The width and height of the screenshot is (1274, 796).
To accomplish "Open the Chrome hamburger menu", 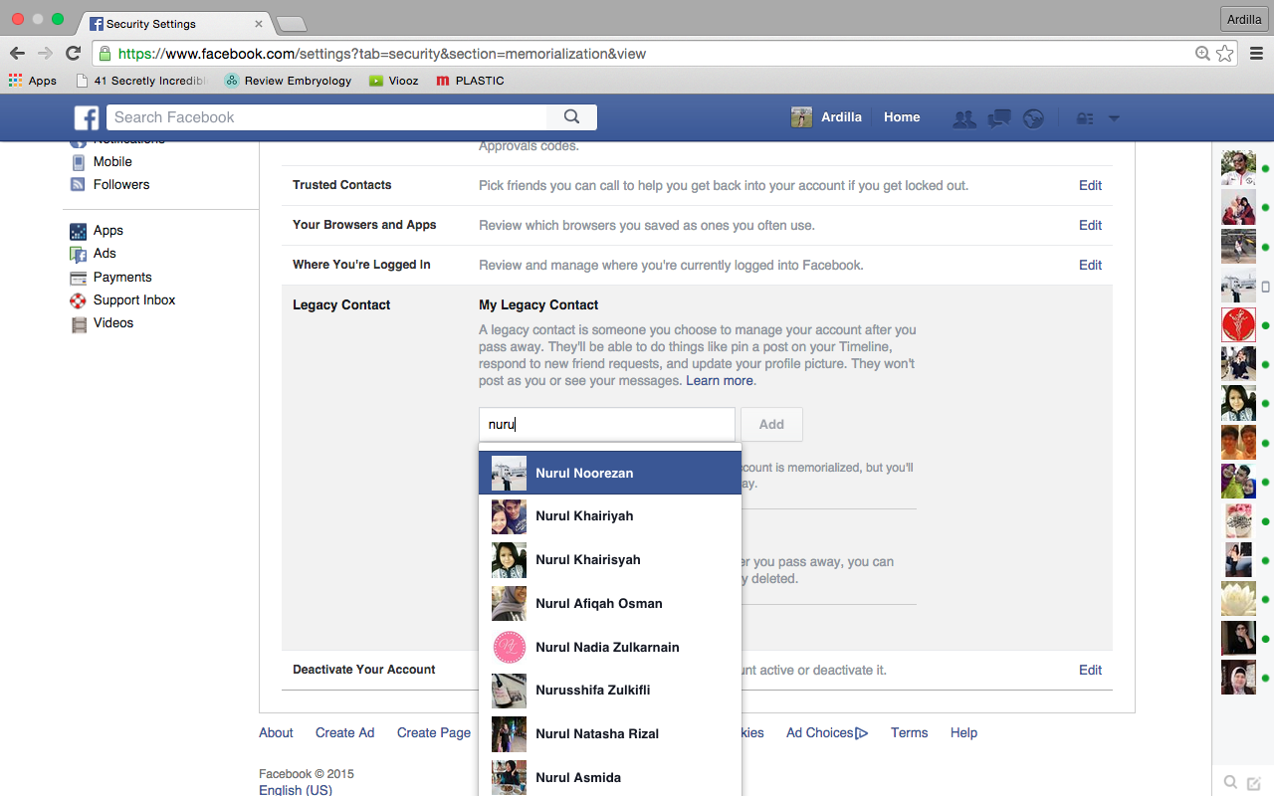I will (1256, 54).
